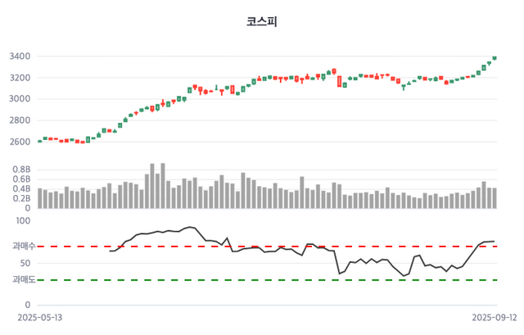Screen dimensions: 524x335
Task: Click the 3200 price axis label
Action: [x=20, y=78]
